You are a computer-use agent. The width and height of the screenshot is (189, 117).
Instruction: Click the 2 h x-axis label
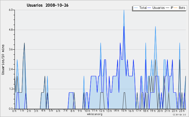pos(29,111)
